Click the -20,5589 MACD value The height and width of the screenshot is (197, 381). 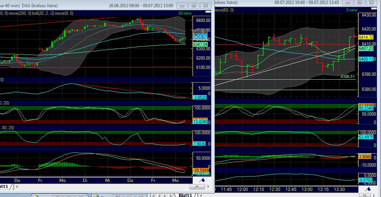tap(201, 170)
